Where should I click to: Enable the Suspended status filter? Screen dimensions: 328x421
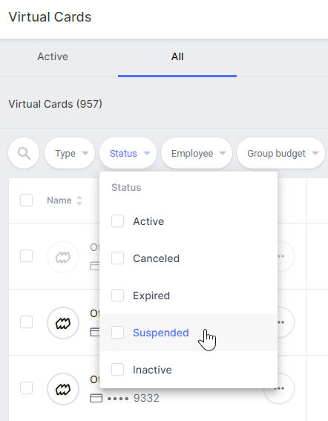pyautogui.click(x=117, y=333)
